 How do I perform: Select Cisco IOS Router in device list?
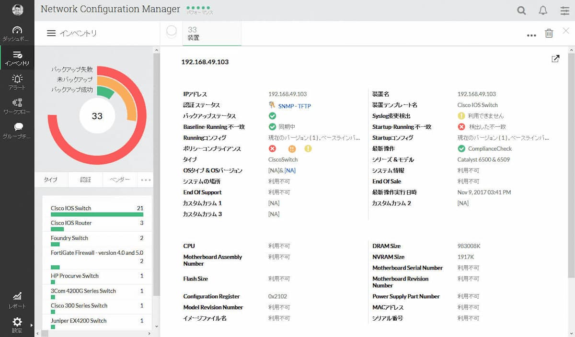point(71,223)
